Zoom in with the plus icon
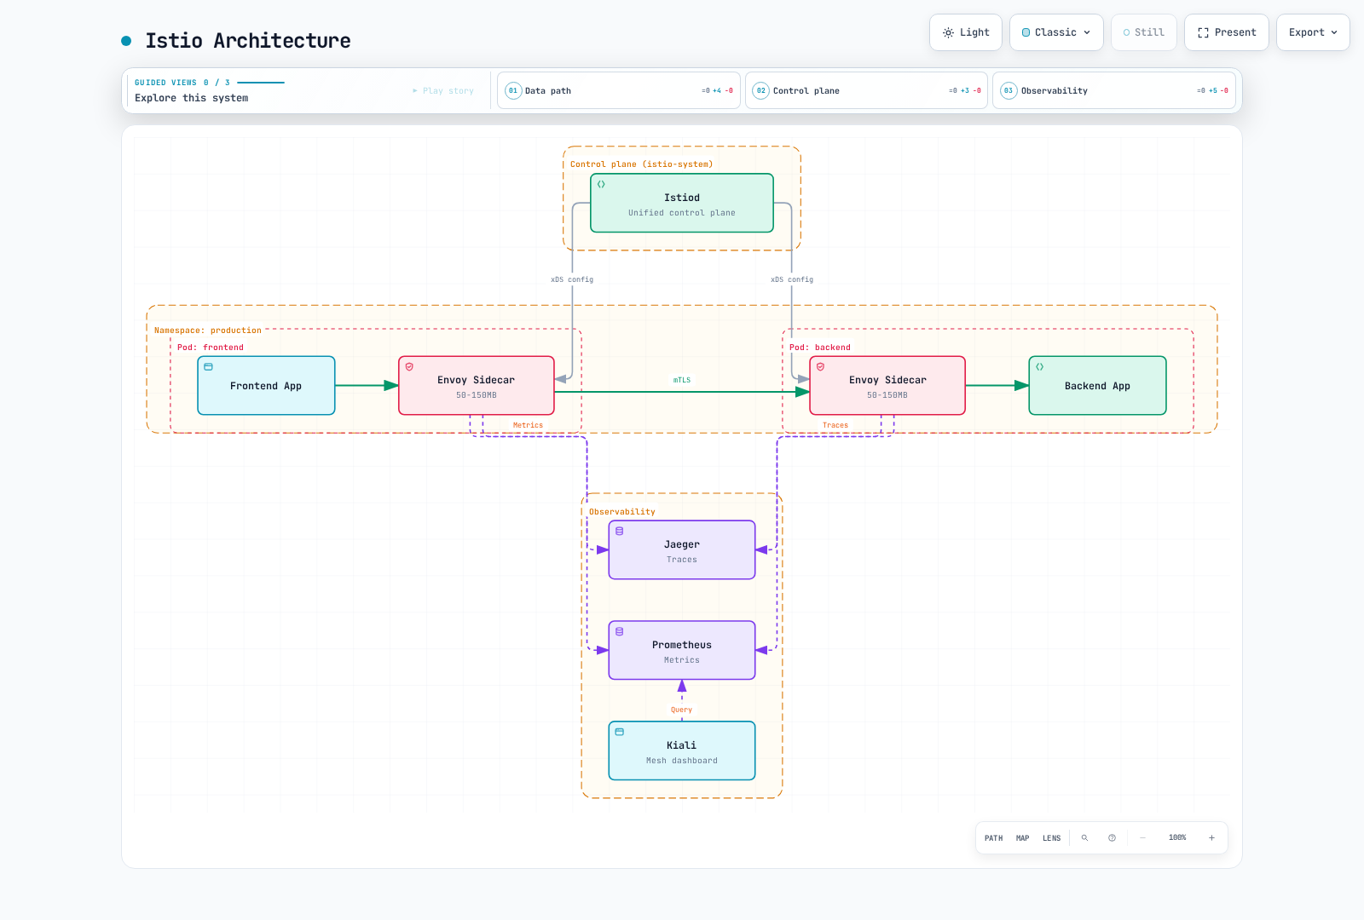1364x920 pixels. [x=1211, y=838]
